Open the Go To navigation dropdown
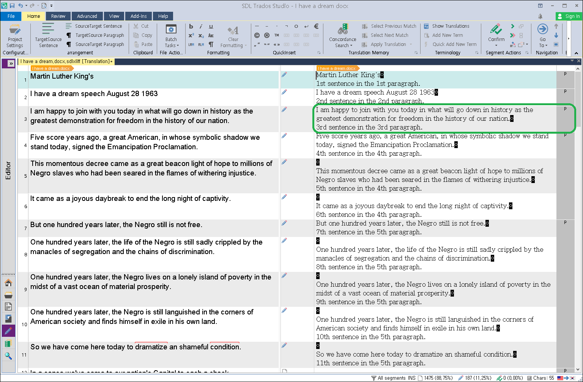This screenshot has height=382, width=583. pyautogui.click(x=543, y=36)
